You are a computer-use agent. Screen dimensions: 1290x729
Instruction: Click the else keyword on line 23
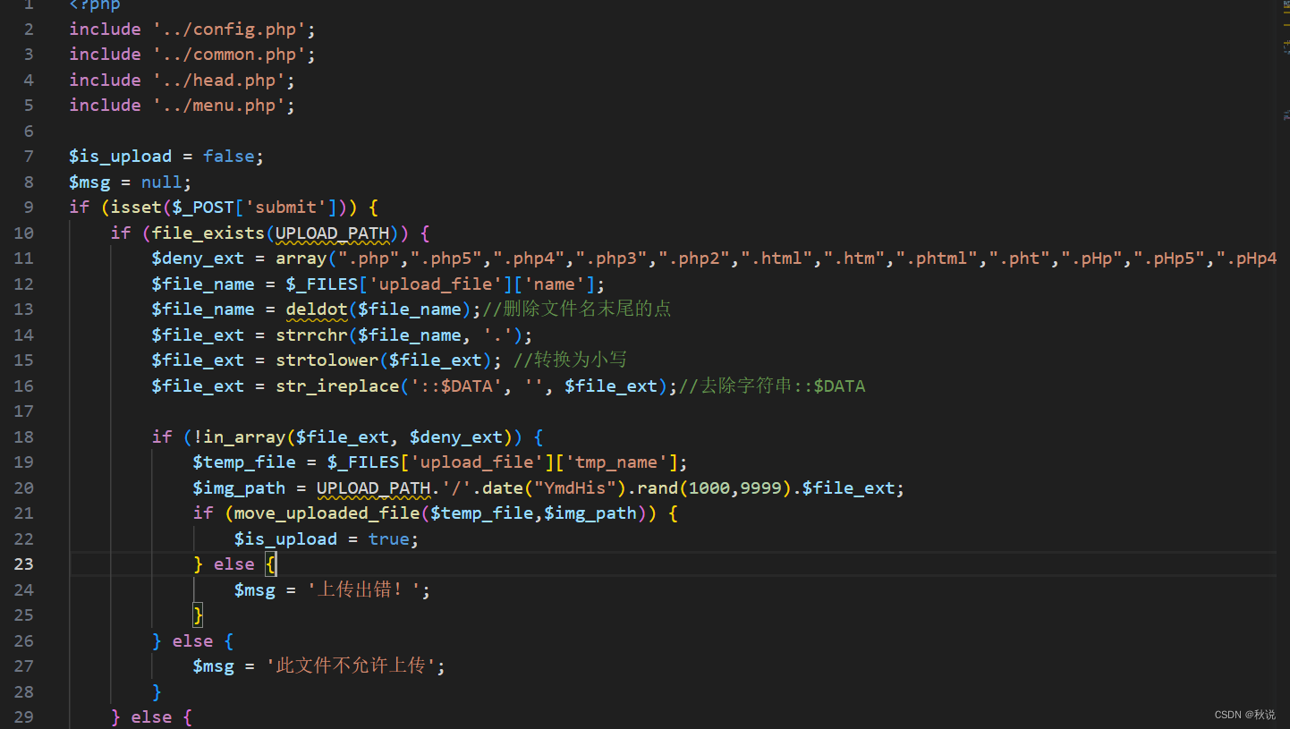[234, 564]
